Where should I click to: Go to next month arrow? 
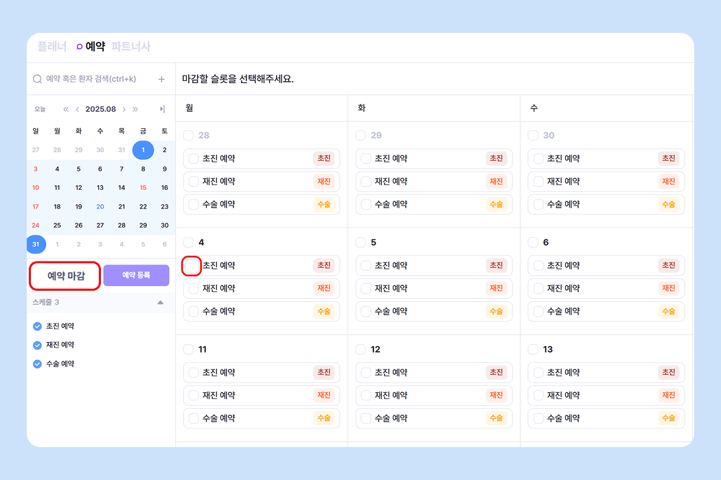pos(124,109)
